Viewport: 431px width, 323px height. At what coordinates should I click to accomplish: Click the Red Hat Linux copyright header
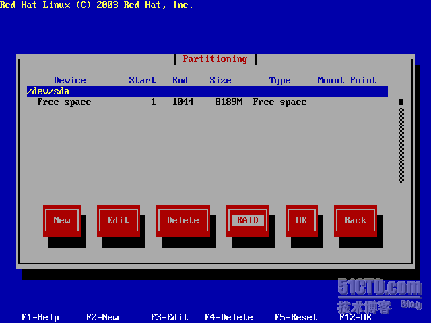click(x=96, y=5)
